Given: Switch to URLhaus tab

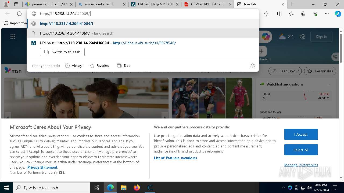Looking at the screenshot, I should click(155, 4).
